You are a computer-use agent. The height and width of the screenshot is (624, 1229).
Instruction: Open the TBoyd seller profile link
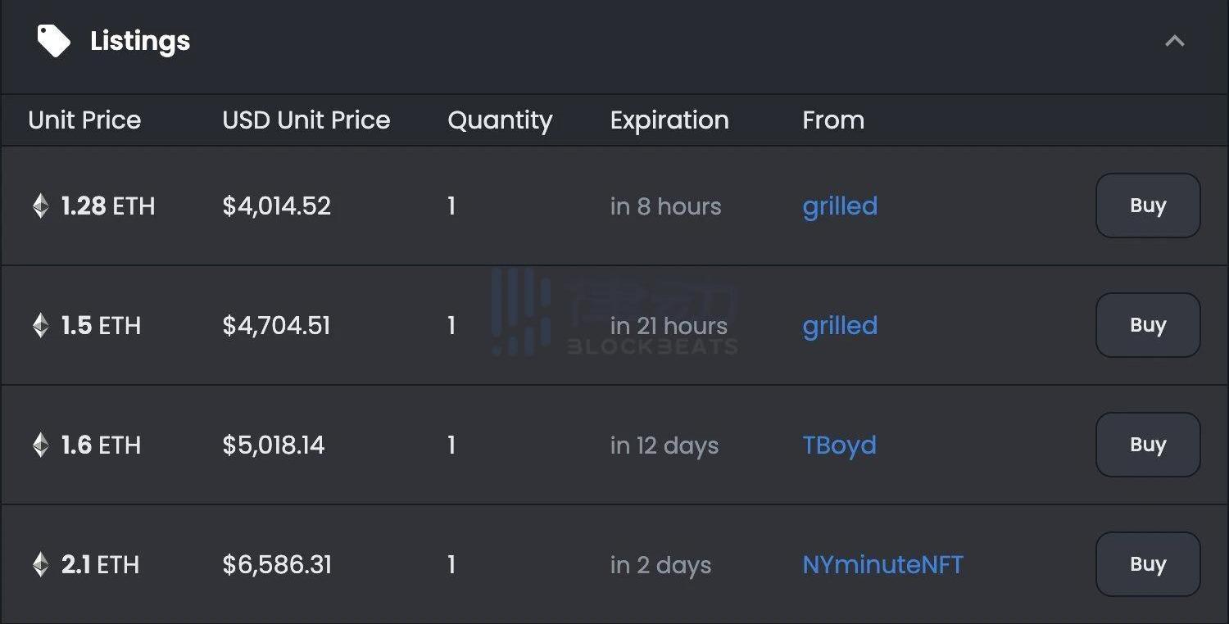839,445
